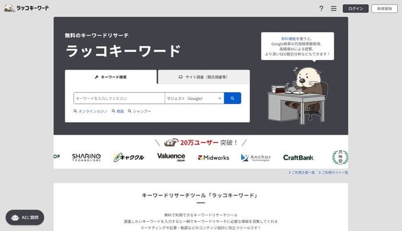Click the blue search magnifier button
Image resolution: width=402 pixels, height=231 pixels.
(232, 98)
